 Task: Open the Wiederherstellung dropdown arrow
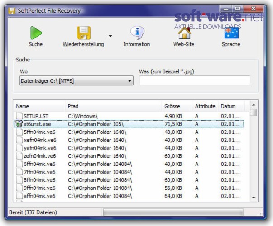tap(110, 36)
